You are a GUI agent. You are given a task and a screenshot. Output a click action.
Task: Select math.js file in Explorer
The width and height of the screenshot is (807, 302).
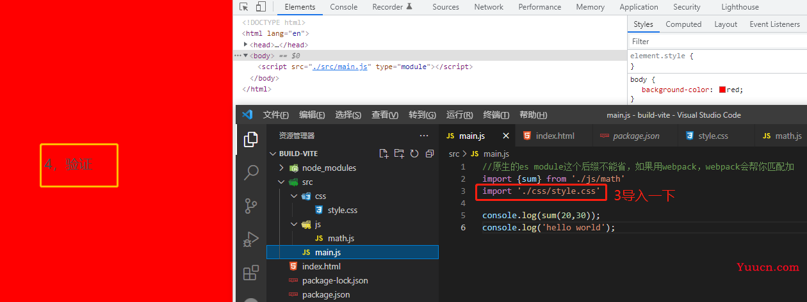[x=352, y=238]
